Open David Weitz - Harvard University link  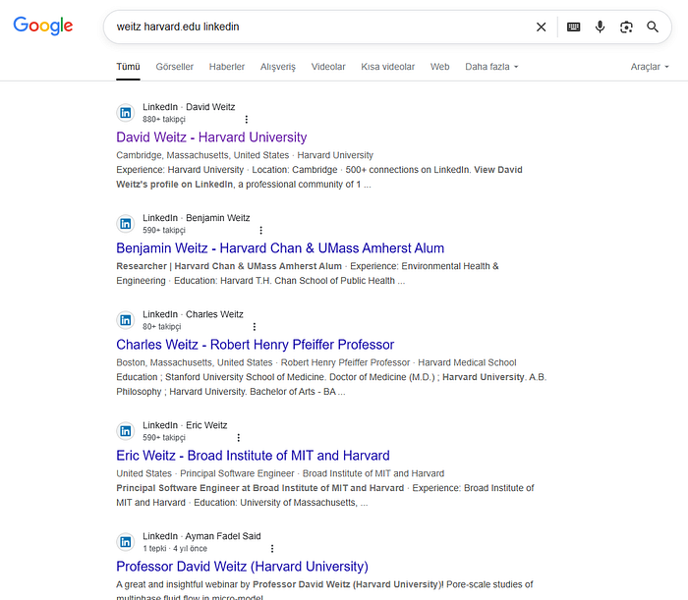pyautogui.click(x=211, y=137)
